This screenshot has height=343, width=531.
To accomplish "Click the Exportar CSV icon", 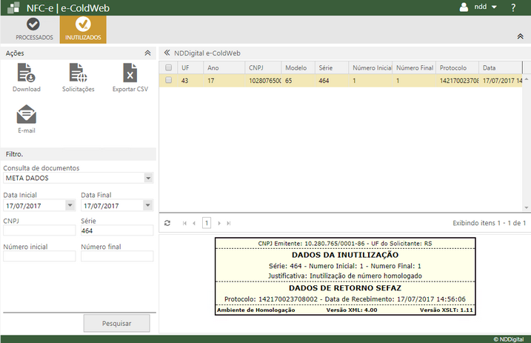I will click(x=130, y=73).
